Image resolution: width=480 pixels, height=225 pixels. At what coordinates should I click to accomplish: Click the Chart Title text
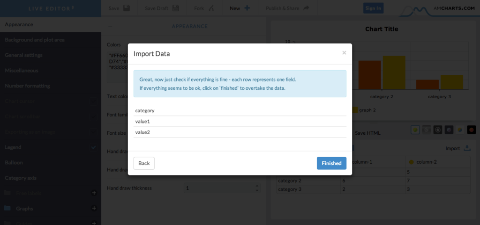(382, 29)
